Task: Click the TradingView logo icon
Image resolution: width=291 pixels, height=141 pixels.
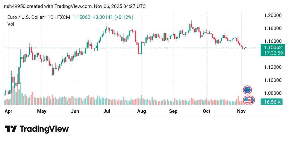Action: (11, 129)
